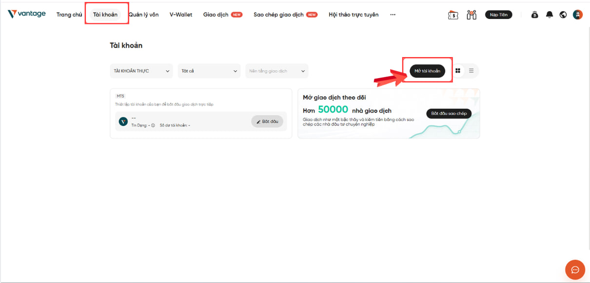
Task: Switch to list view layout
Action: point(471,71)
